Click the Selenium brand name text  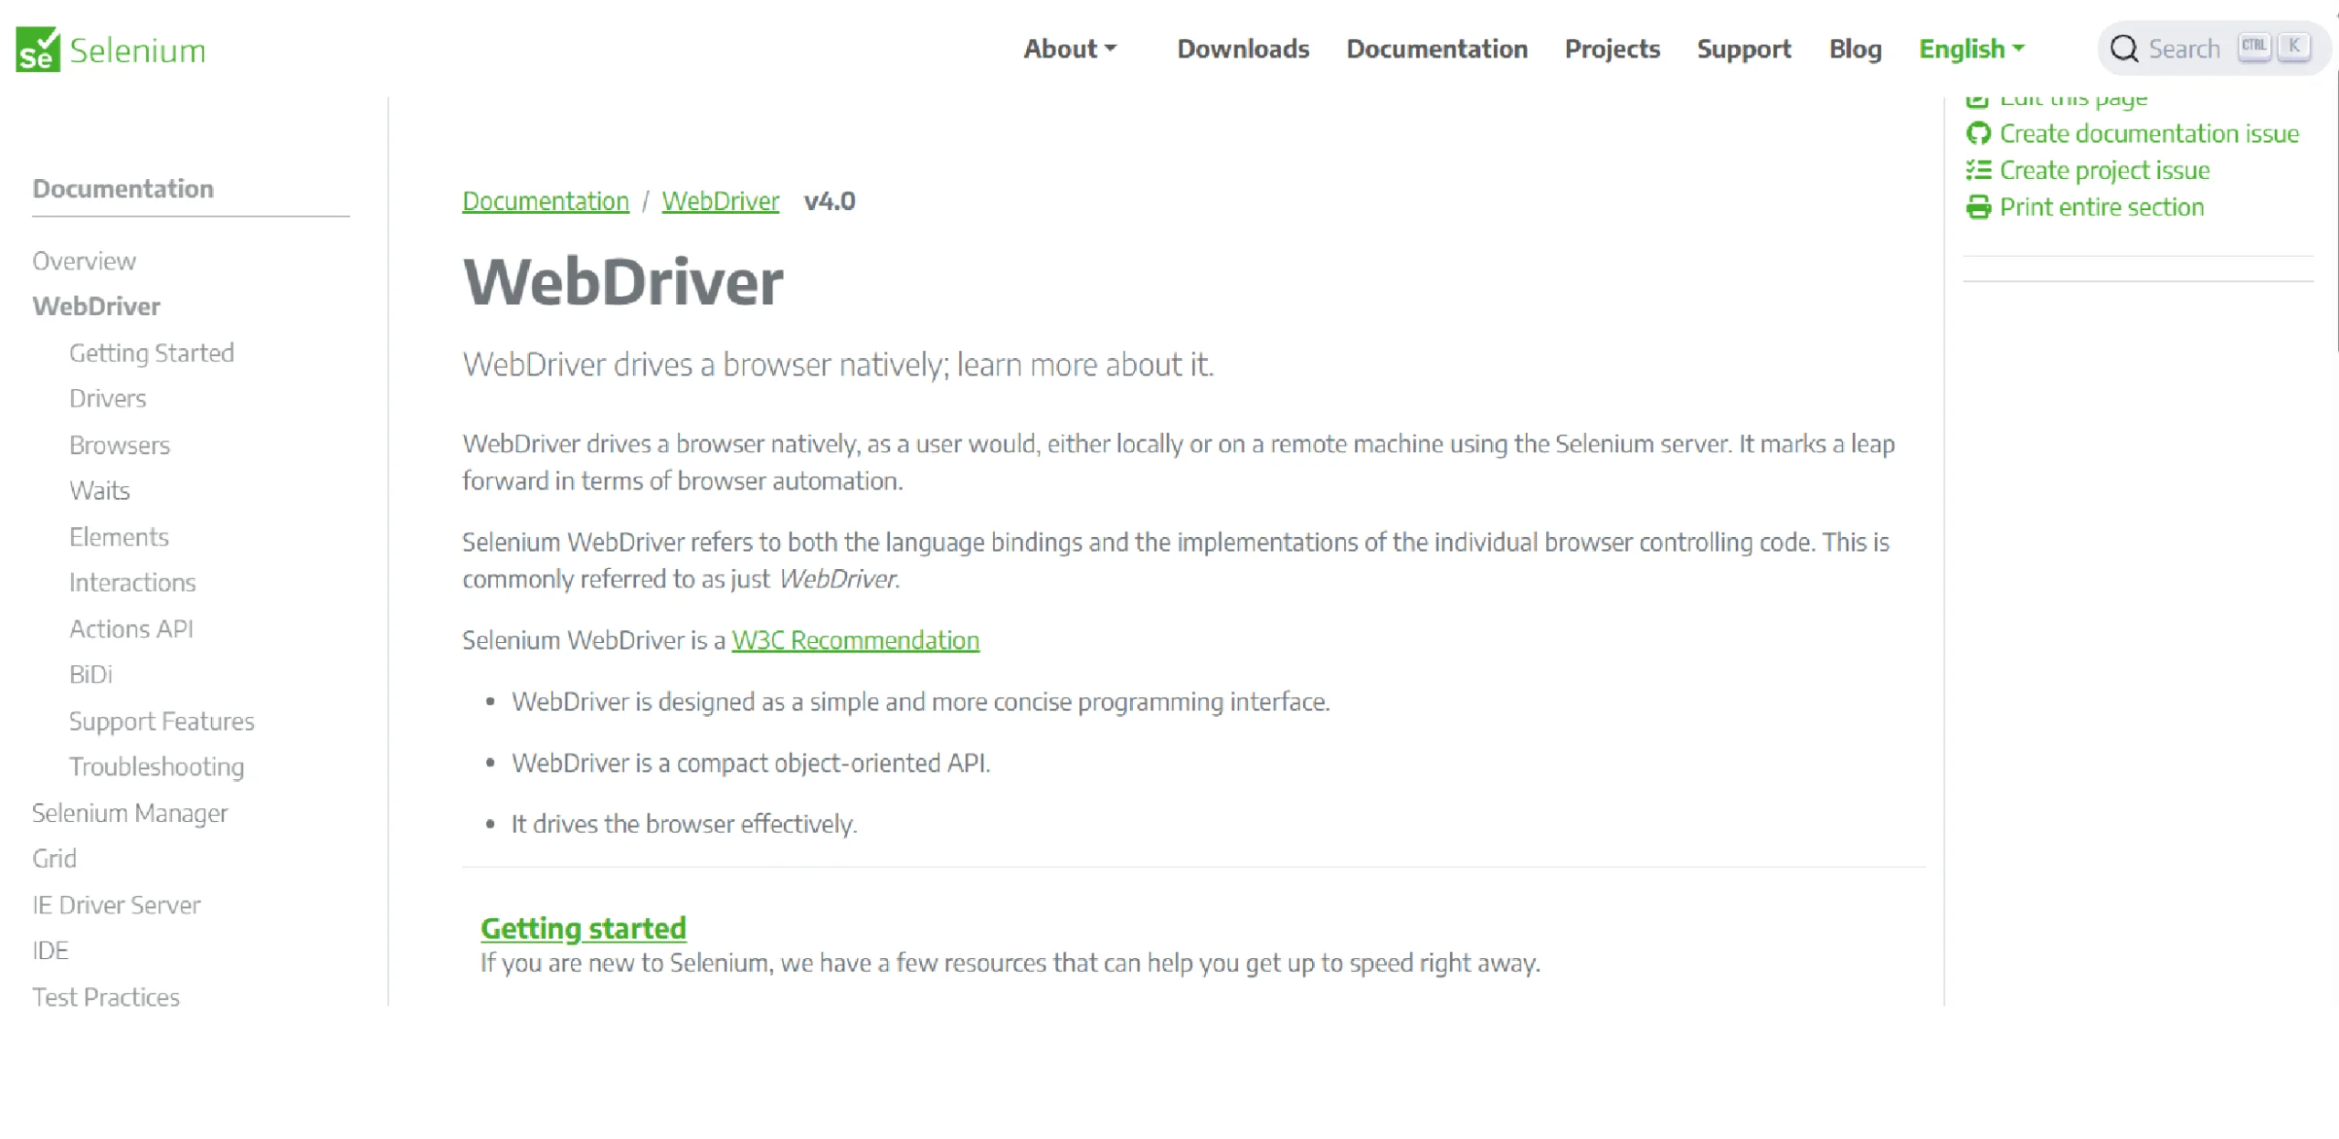pyautogui.click(x=137, y=50)
